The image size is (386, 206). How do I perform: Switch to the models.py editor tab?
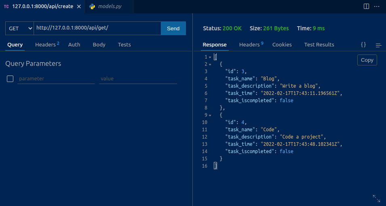tap(109, 7)
